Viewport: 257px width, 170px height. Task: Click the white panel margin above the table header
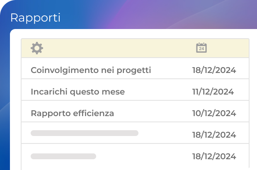coord(124,34)
